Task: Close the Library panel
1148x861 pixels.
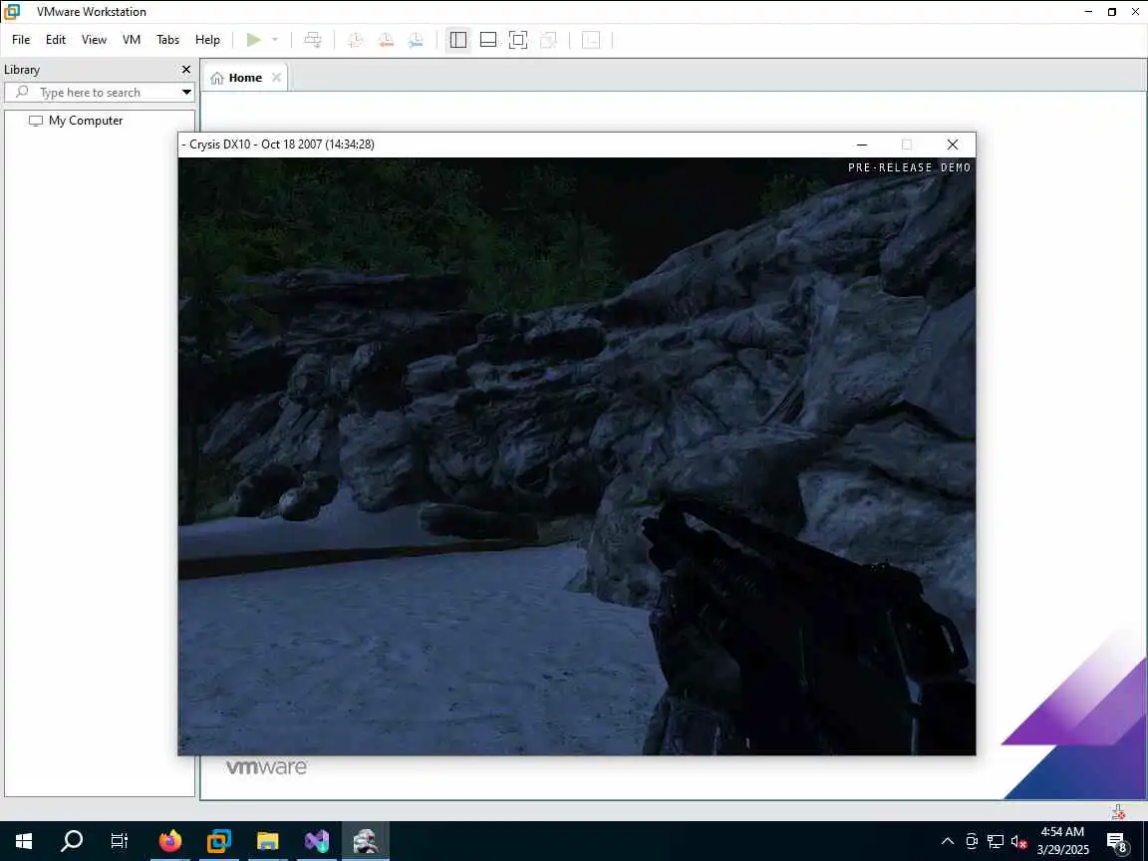Action: tap(186, 70)
